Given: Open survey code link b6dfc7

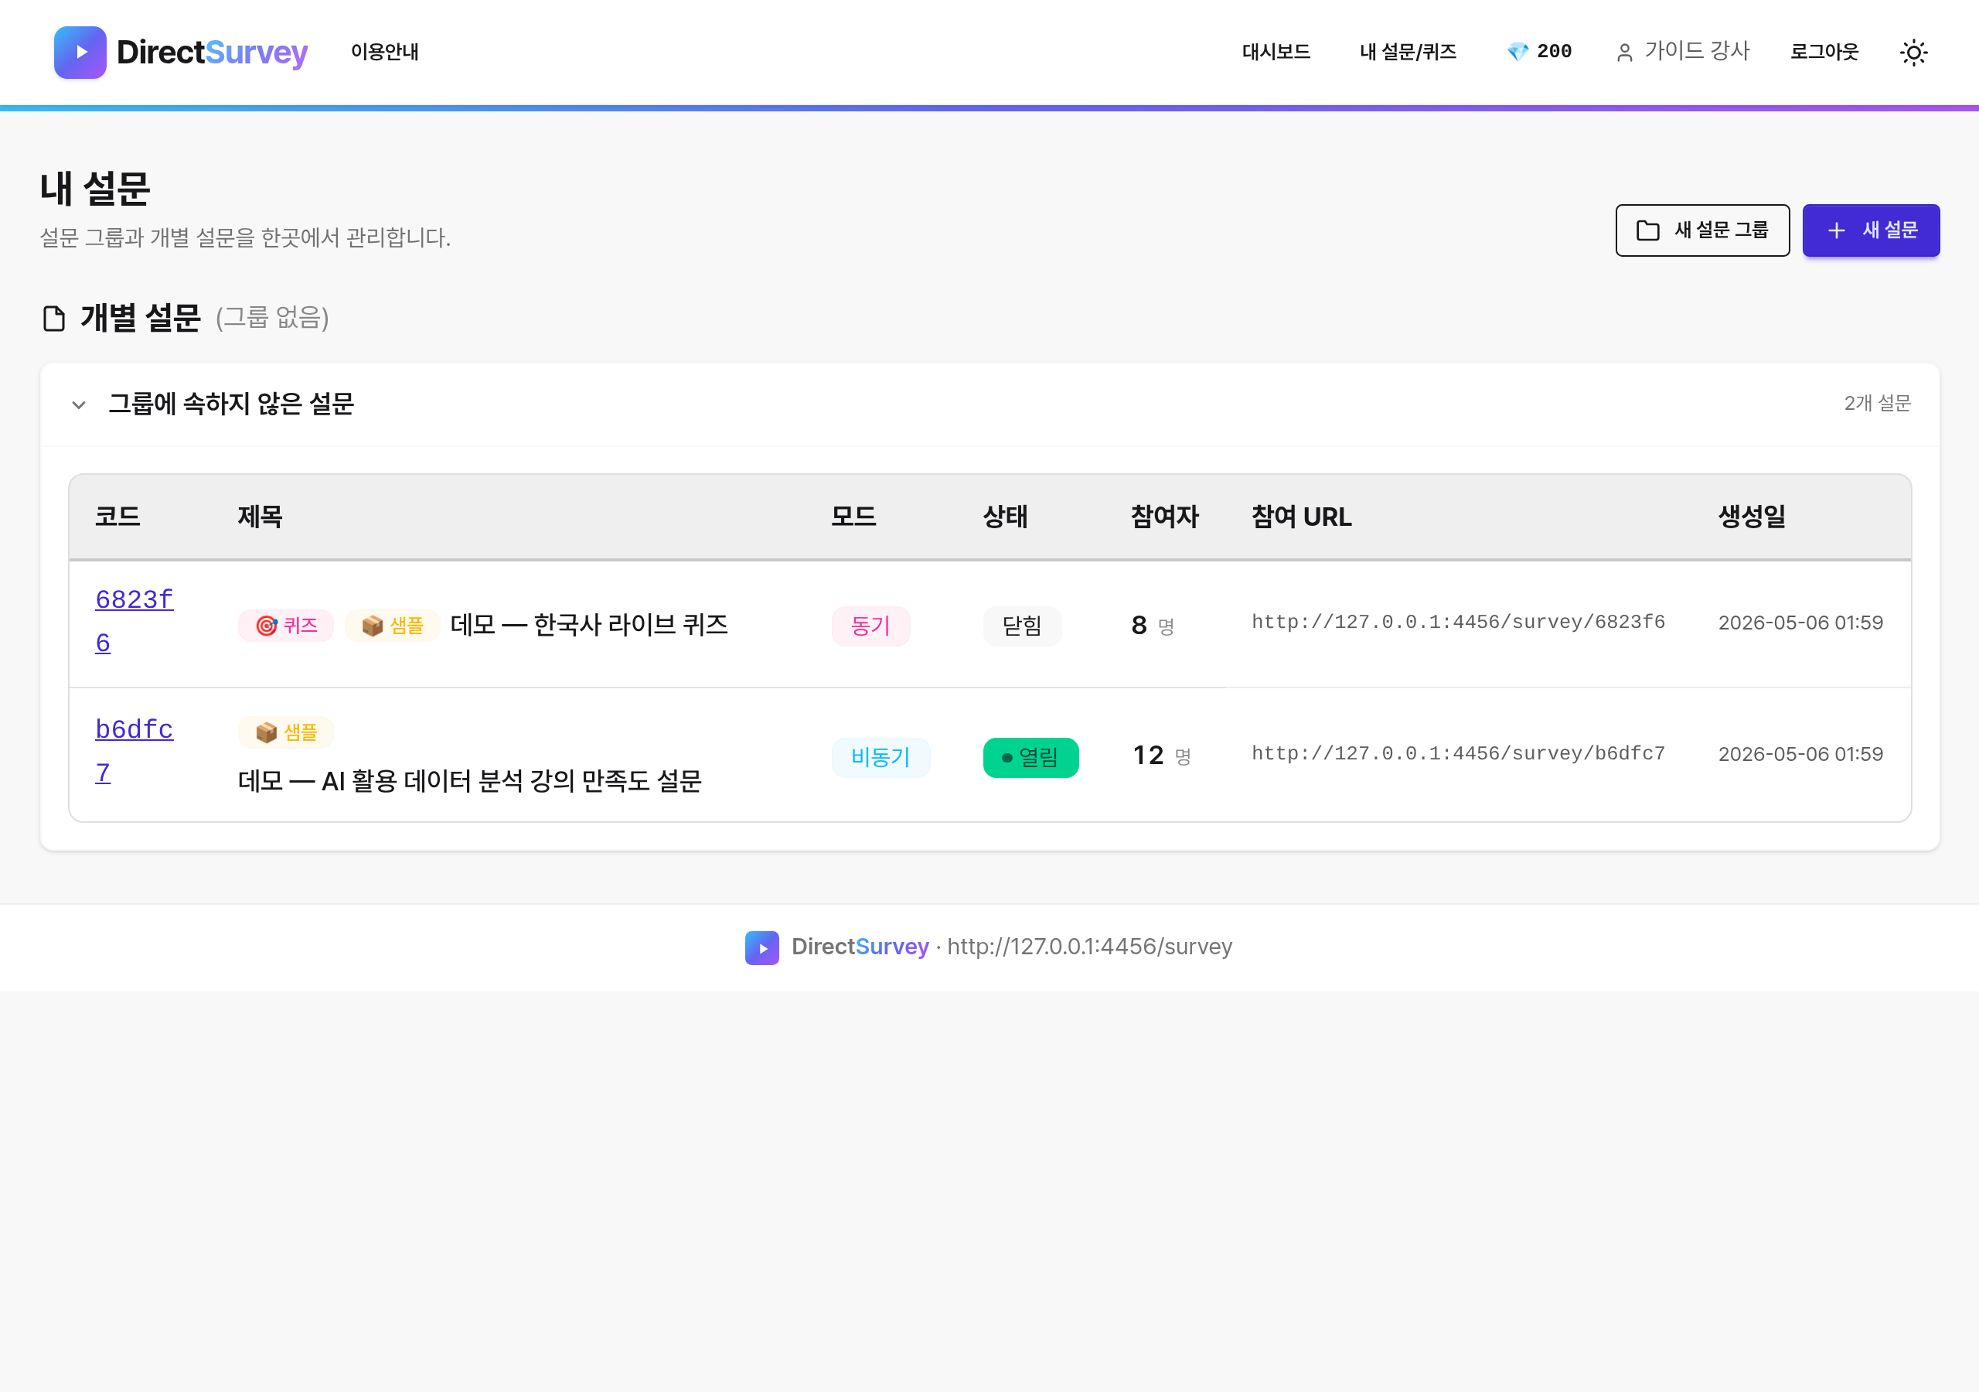Looking at the screenshot, I should (135, 751).
